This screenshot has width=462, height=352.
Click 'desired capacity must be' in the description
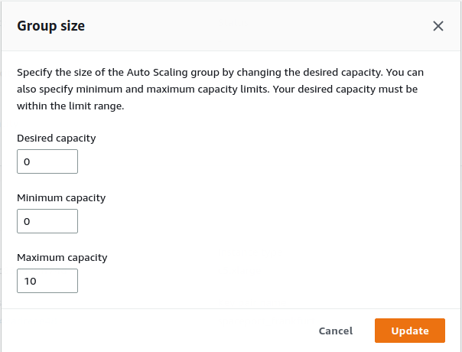click(x=358, y=89)
